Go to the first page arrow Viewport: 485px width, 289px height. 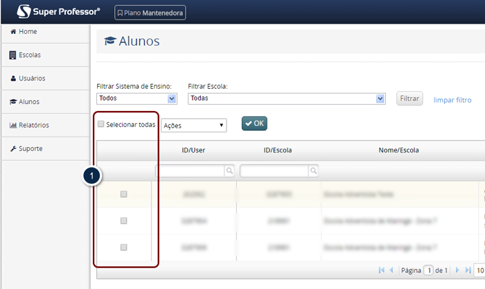point(381,270)
